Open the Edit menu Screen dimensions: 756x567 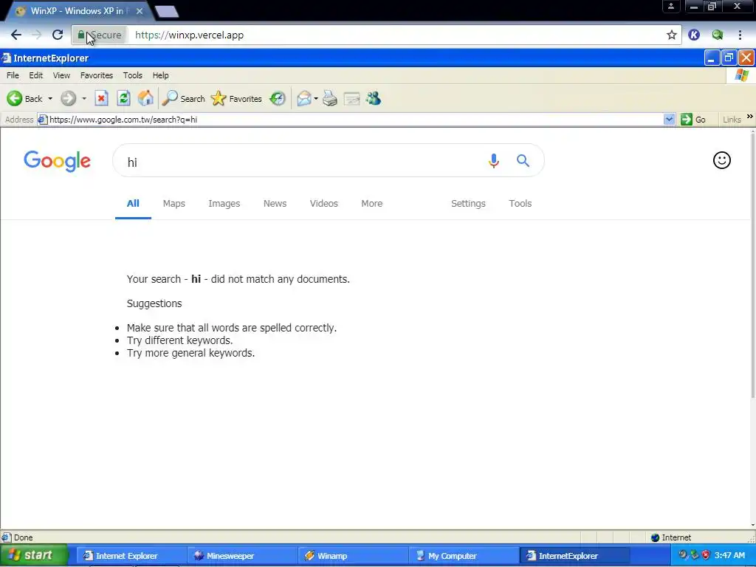point(35,75)
